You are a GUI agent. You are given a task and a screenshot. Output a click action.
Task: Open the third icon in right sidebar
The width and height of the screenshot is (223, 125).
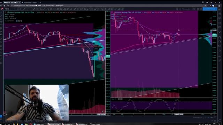tap(220, 18)
